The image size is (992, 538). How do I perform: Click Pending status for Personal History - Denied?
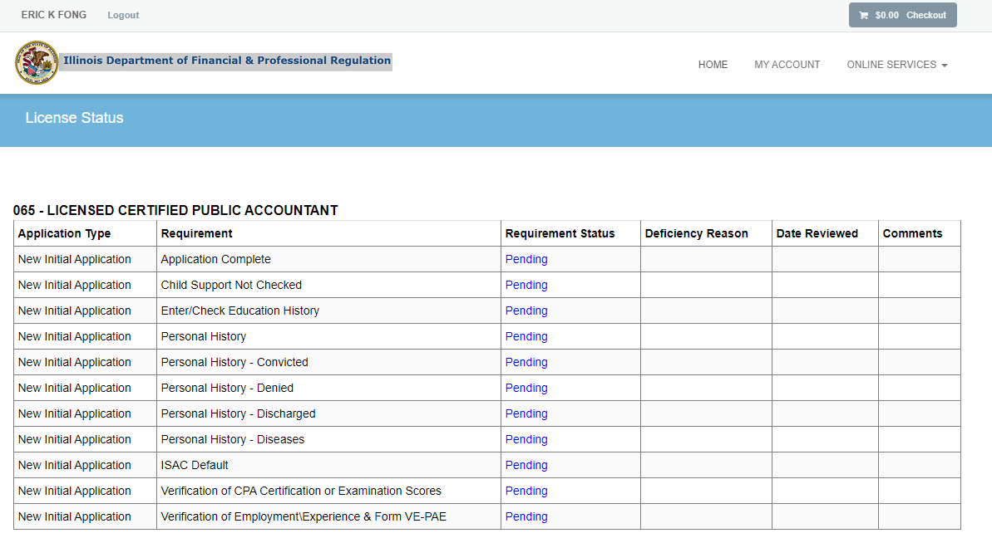click(526, 389)
